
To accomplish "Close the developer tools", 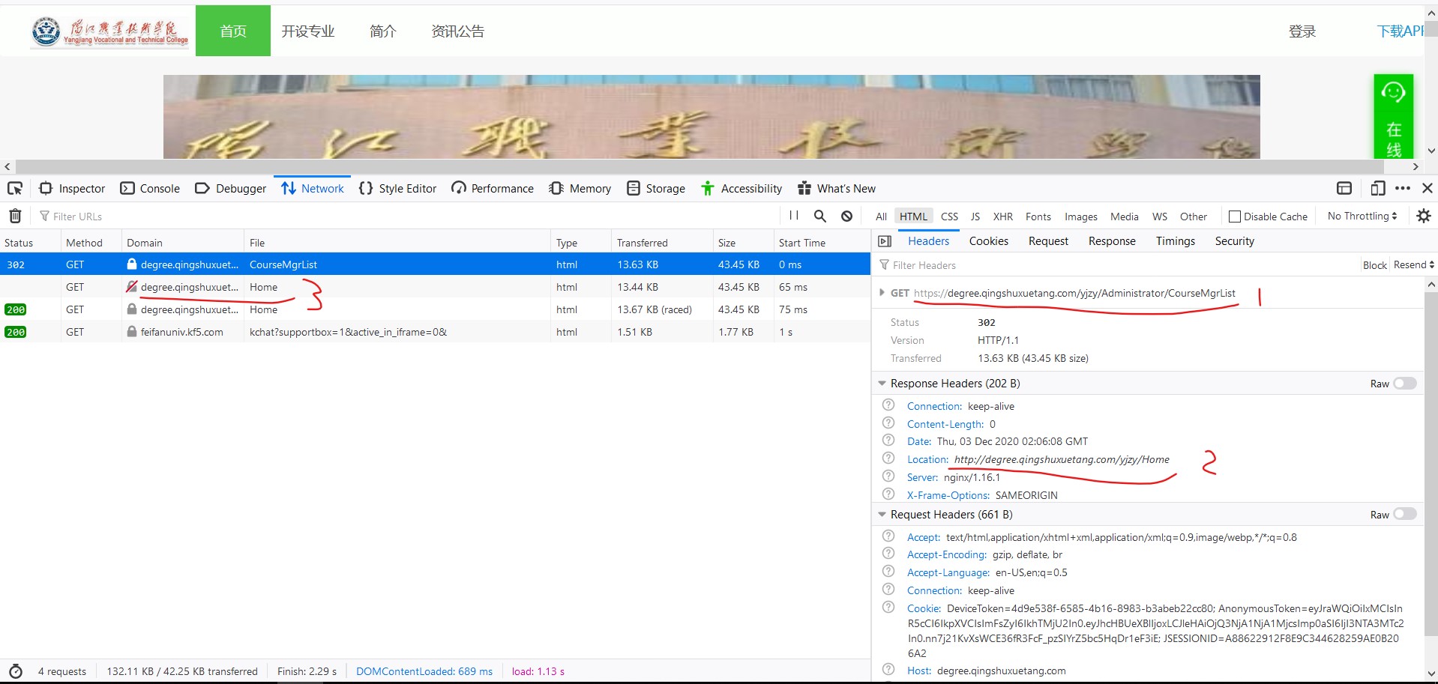I will [x=1428, y=188].
